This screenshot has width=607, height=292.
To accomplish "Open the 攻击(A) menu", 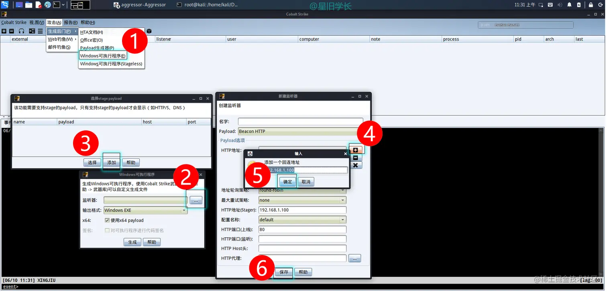I will 54,22.
